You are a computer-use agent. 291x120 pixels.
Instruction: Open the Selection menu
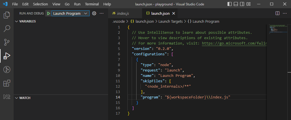(40, 4)
